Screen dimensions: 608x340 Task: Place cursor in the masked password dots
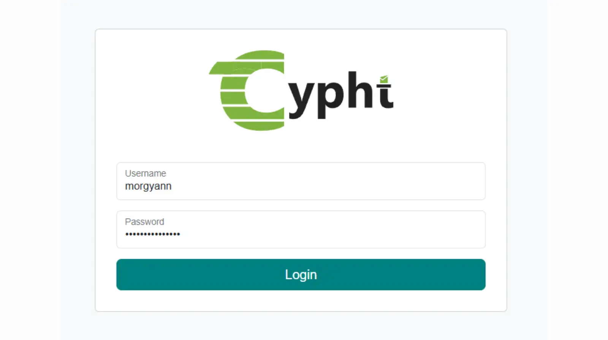point(152,234)
